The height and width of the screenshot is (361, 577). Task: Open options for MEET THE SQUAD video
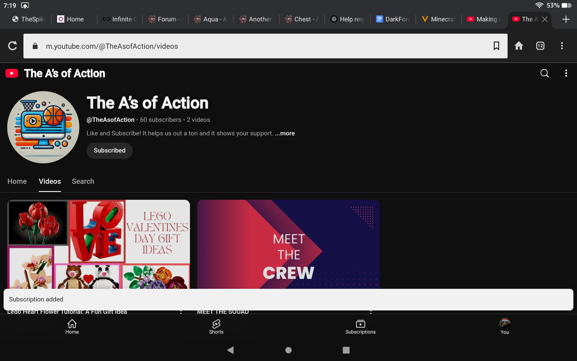coord(371,312)
